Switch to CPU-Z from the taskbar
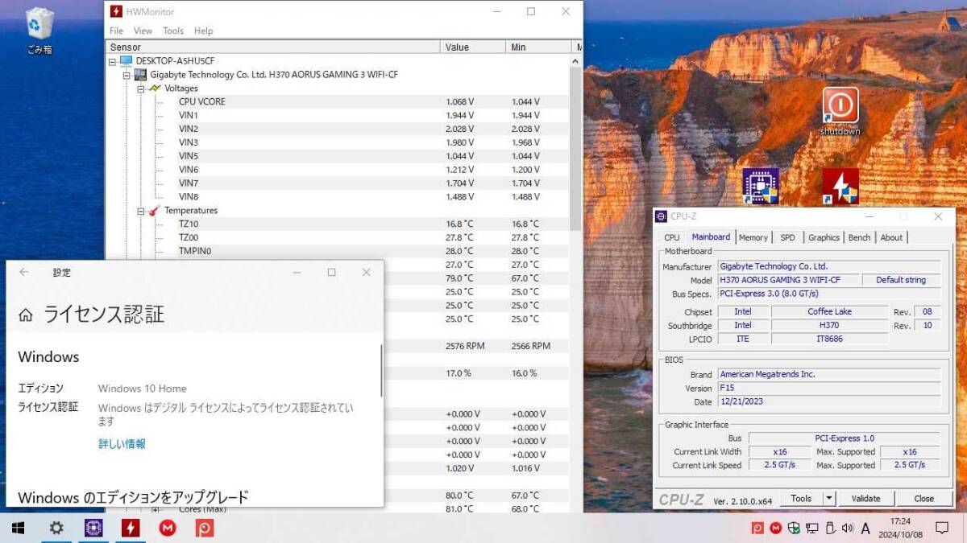 point(93,528)
